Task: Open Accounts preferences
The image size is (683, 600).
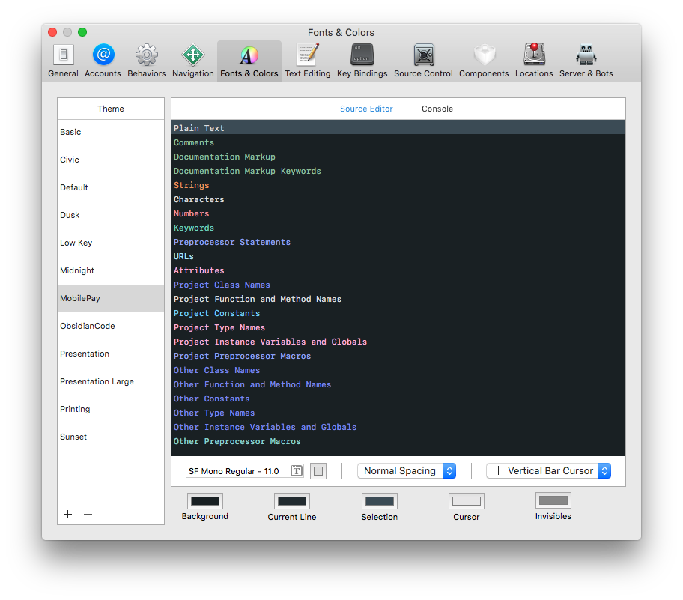Action: click(103, 61)
